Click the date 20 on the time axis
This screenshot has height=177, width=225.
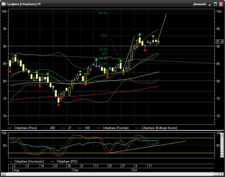coord(110,166)
